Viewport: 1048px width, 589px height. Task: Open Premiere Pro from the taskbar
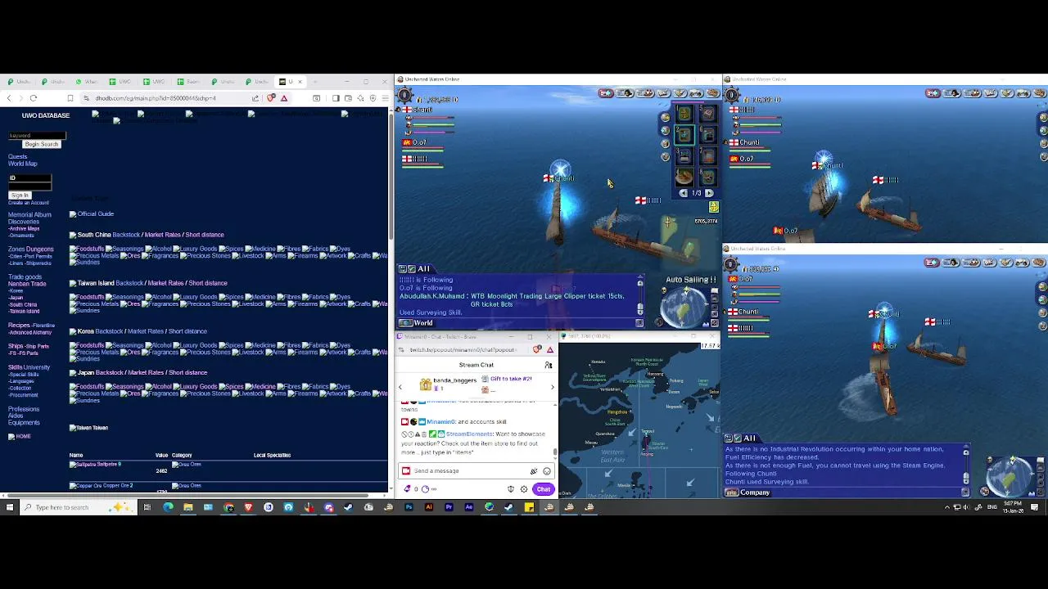[x=449, y=507]
